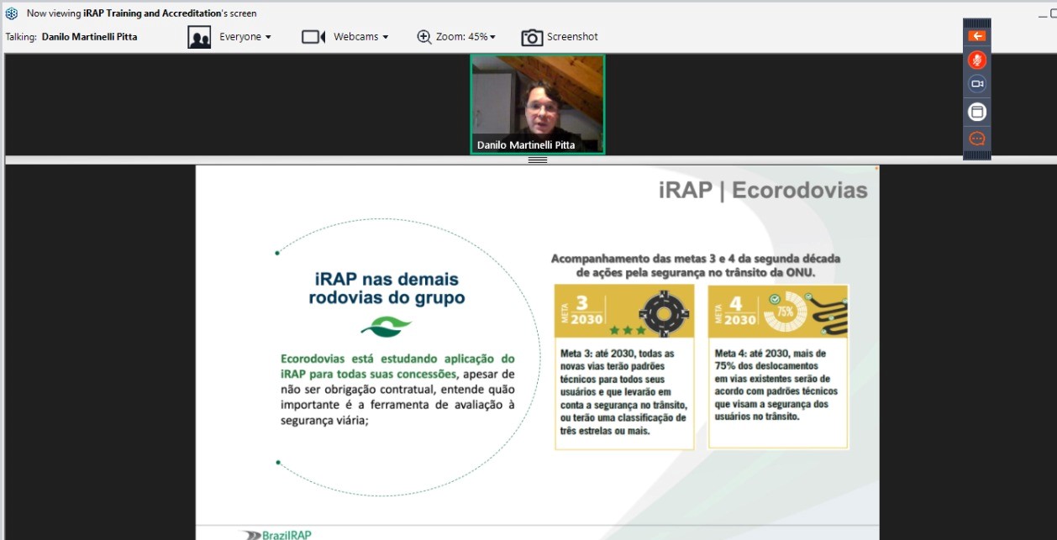Screen dimensions: 1057x540
Task: Click the screenshot camera icon
Action: coord(532,37)
